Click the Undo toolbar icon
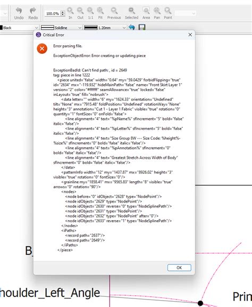Screen dimensions: 252x307 click(x=19, y=13)
